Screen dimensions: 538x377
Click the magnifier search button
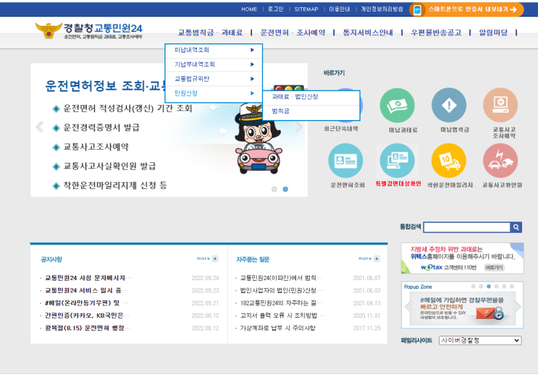[x=516, y=227]
